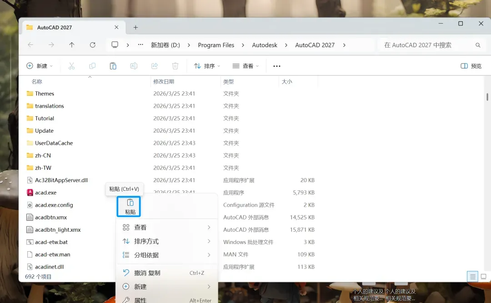Click the Share toolbar icon
The width and height of the screenshot is (491, 303).
click(x=155, y=66)
